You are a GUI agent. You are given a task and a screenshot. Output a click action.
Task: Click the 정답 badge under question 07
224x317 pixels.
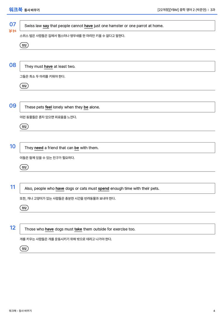(x=24, y=45)
